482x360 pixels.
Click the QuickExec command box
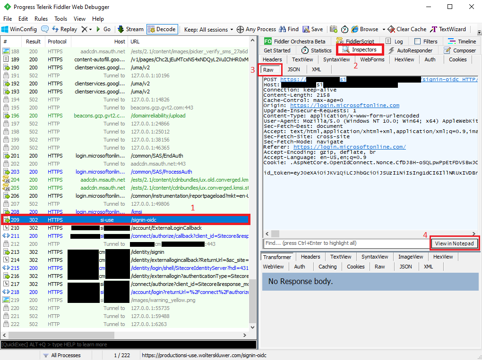point(129,344)
